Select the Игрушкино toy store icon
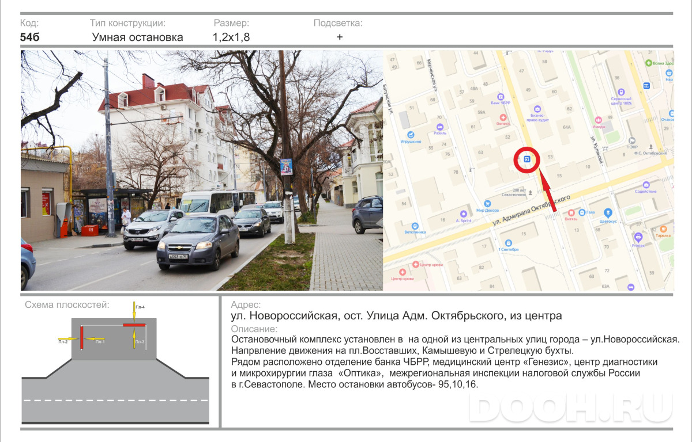This screenshot has width=692, height=442. [x=411, y=134]
